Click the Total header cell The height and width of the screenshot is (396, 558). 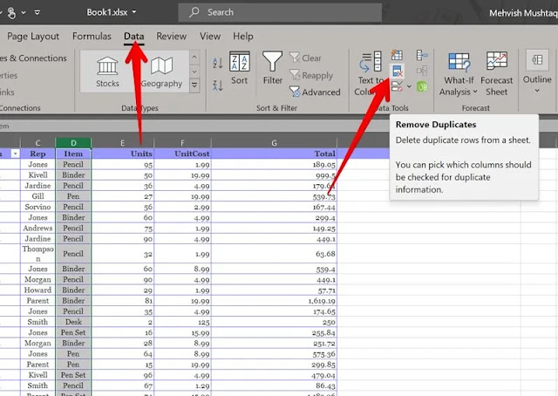(274, 154)
